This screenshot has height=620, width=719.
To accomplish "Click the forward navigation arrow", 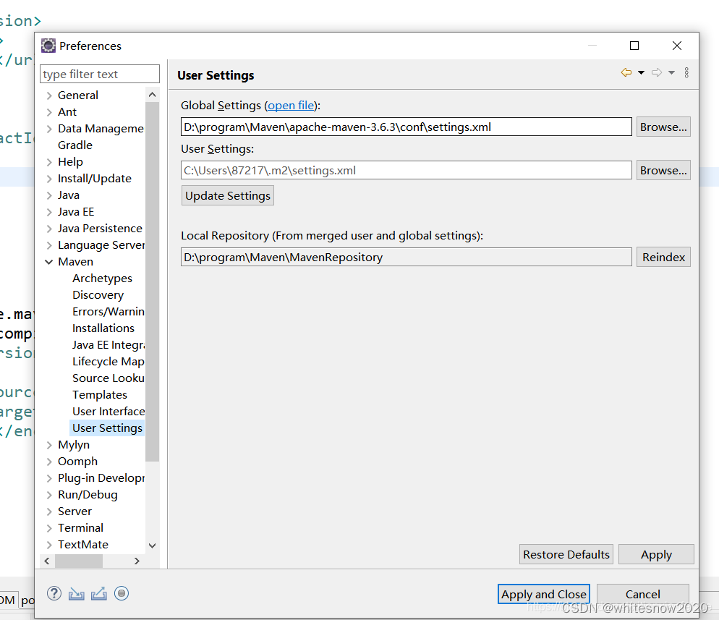I will pos(655,72).
